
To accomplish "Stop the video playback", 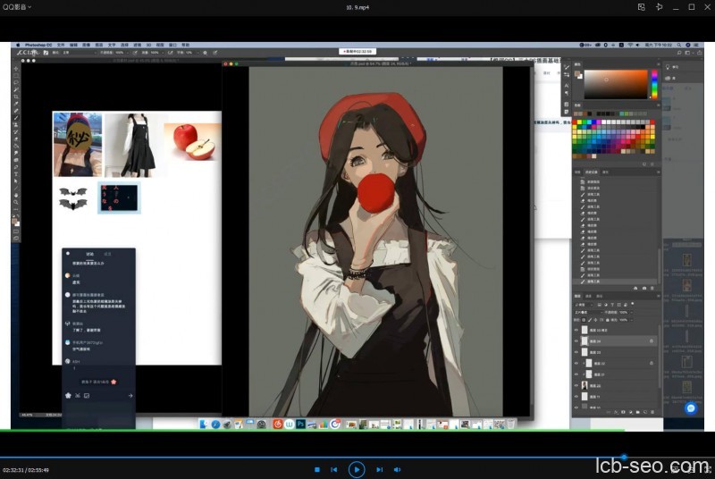I will [x=317, y=469].
